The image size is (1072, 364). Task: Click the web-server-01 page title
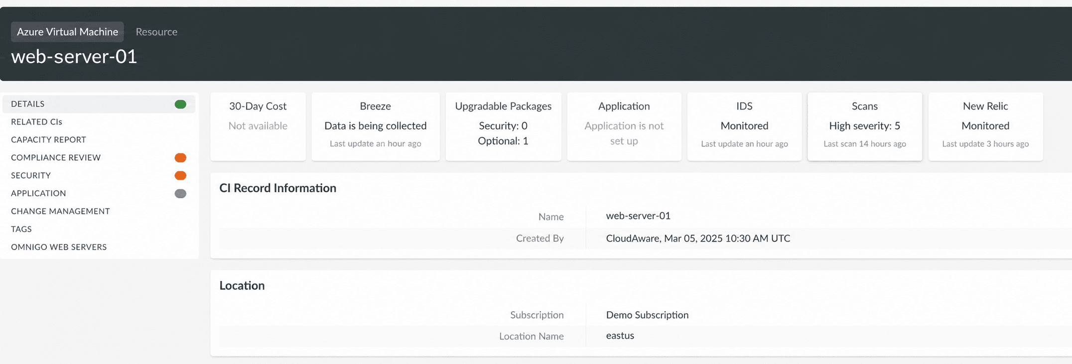pos(74,57)
